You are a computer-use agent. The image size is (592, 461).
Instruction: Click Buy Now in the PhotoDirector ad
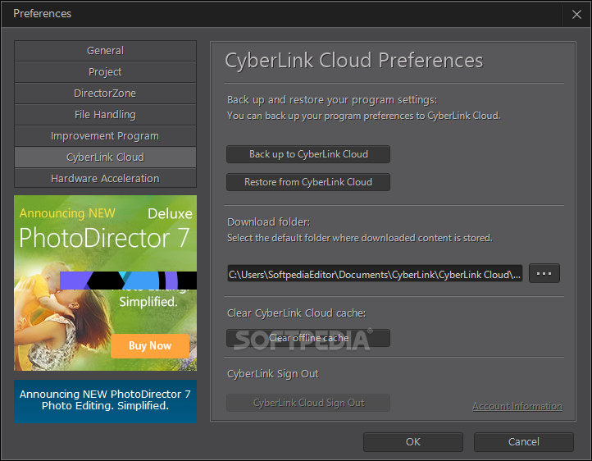click(150, 346)
